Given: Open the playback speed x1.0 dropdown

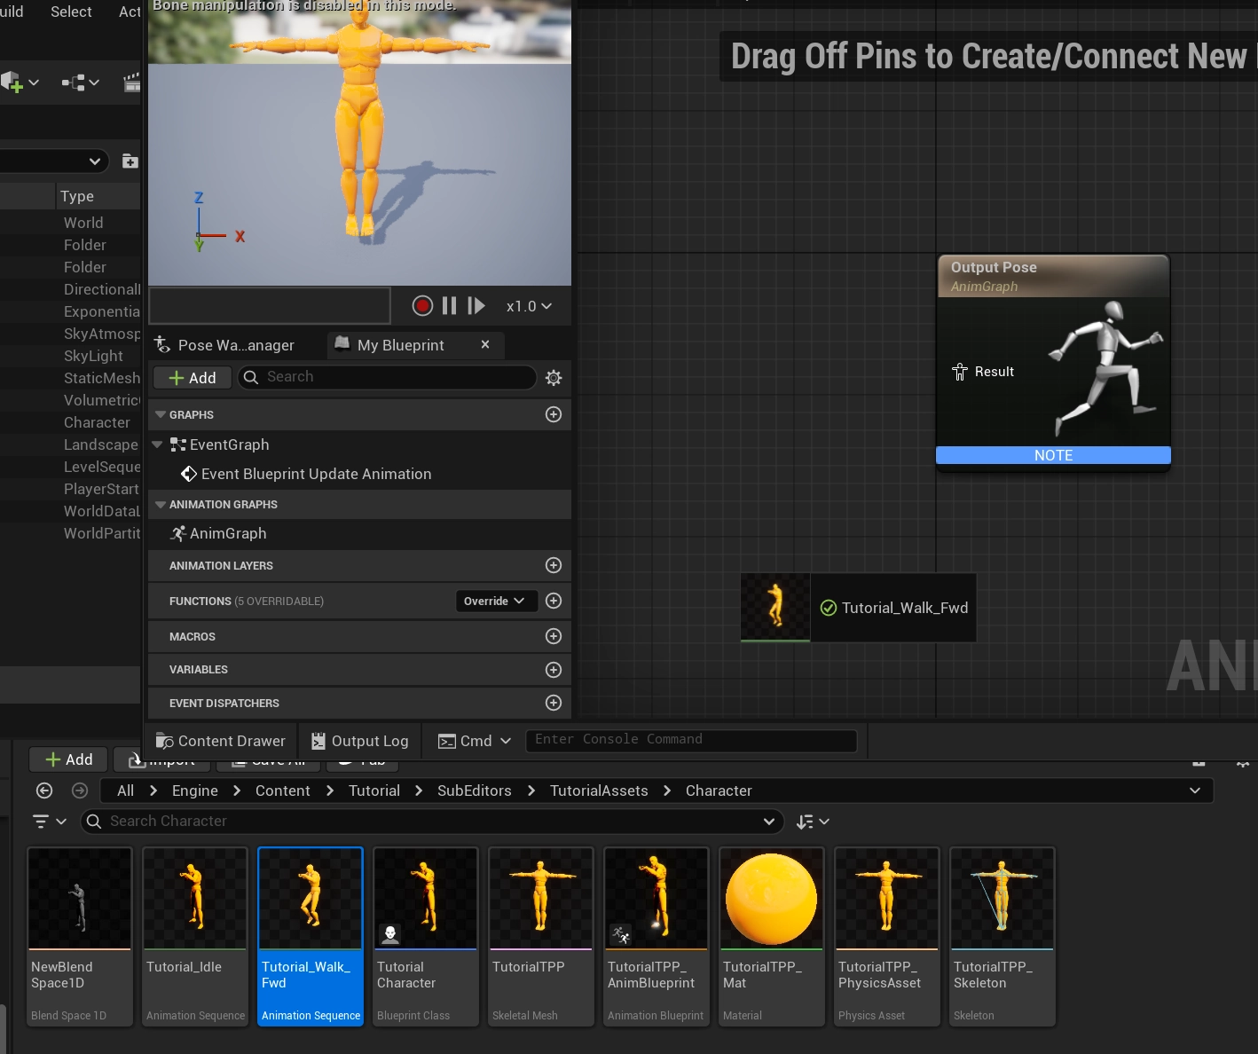Looking at the screenshot, I should [529, 306].
